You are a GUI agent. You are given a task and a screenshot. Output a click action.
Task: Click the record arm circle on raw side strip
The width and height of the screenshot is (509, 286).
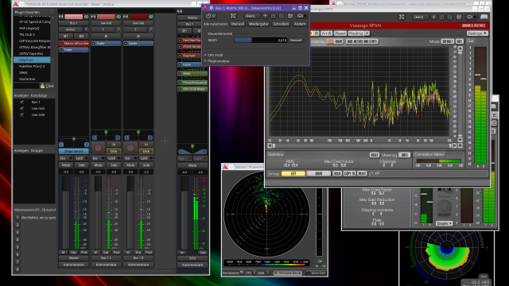point(130,148)
